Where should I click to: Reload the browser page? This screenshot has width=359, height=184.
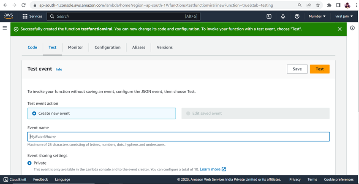pyautogui.click(x=23, y=5)
